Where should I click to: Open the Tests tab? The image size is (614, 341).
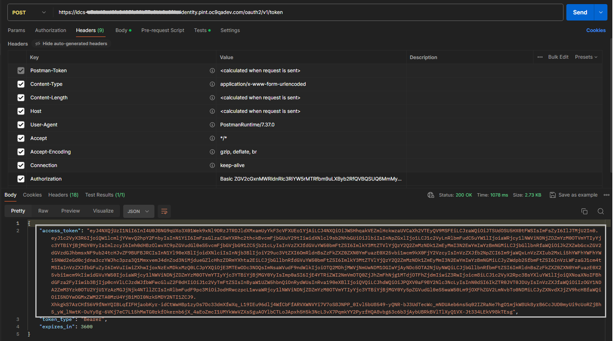pyautogui.click(x=202, y=30)
